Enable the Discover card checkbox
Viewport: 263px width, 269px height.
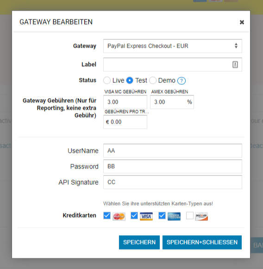pyautogui.click(x=190, y=215)
